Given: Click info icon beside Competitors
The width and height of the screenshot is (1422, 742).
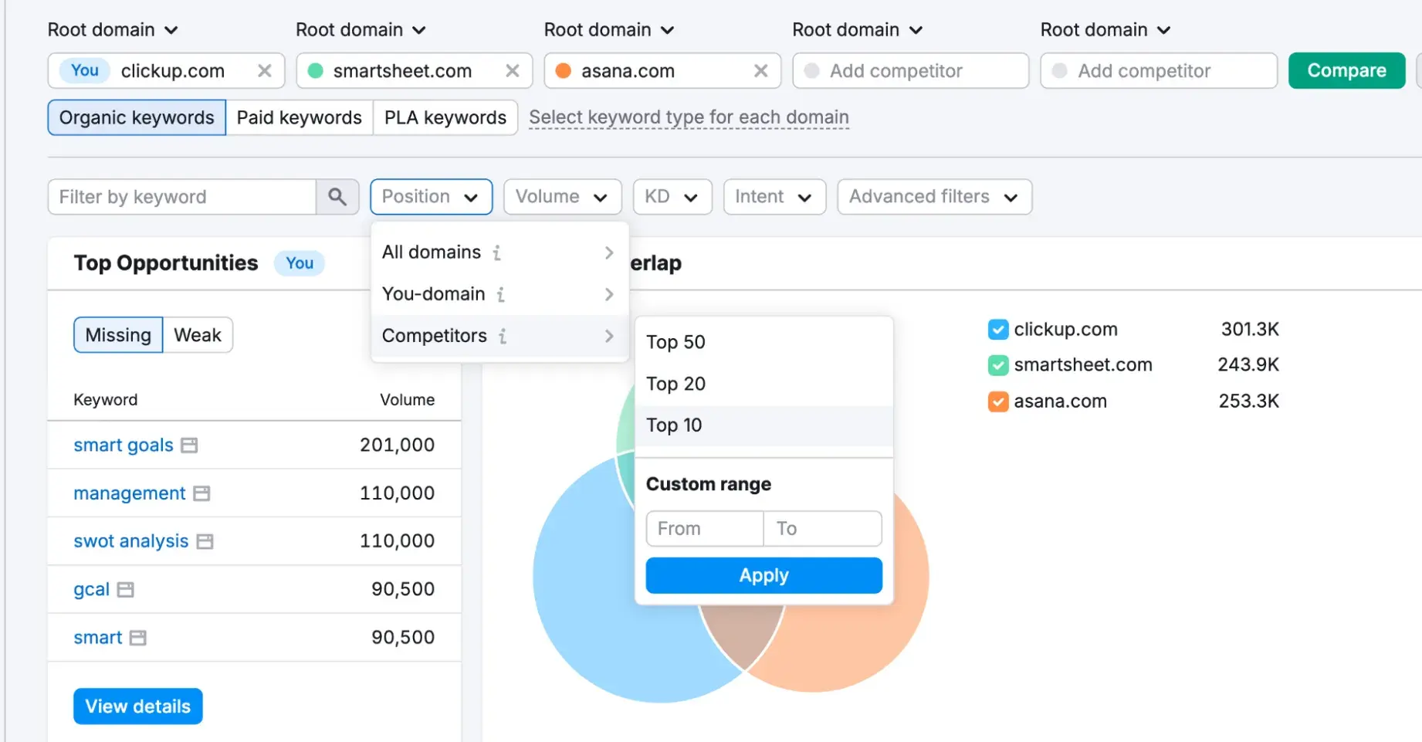Looking at the screenshot, I should 503,336.
